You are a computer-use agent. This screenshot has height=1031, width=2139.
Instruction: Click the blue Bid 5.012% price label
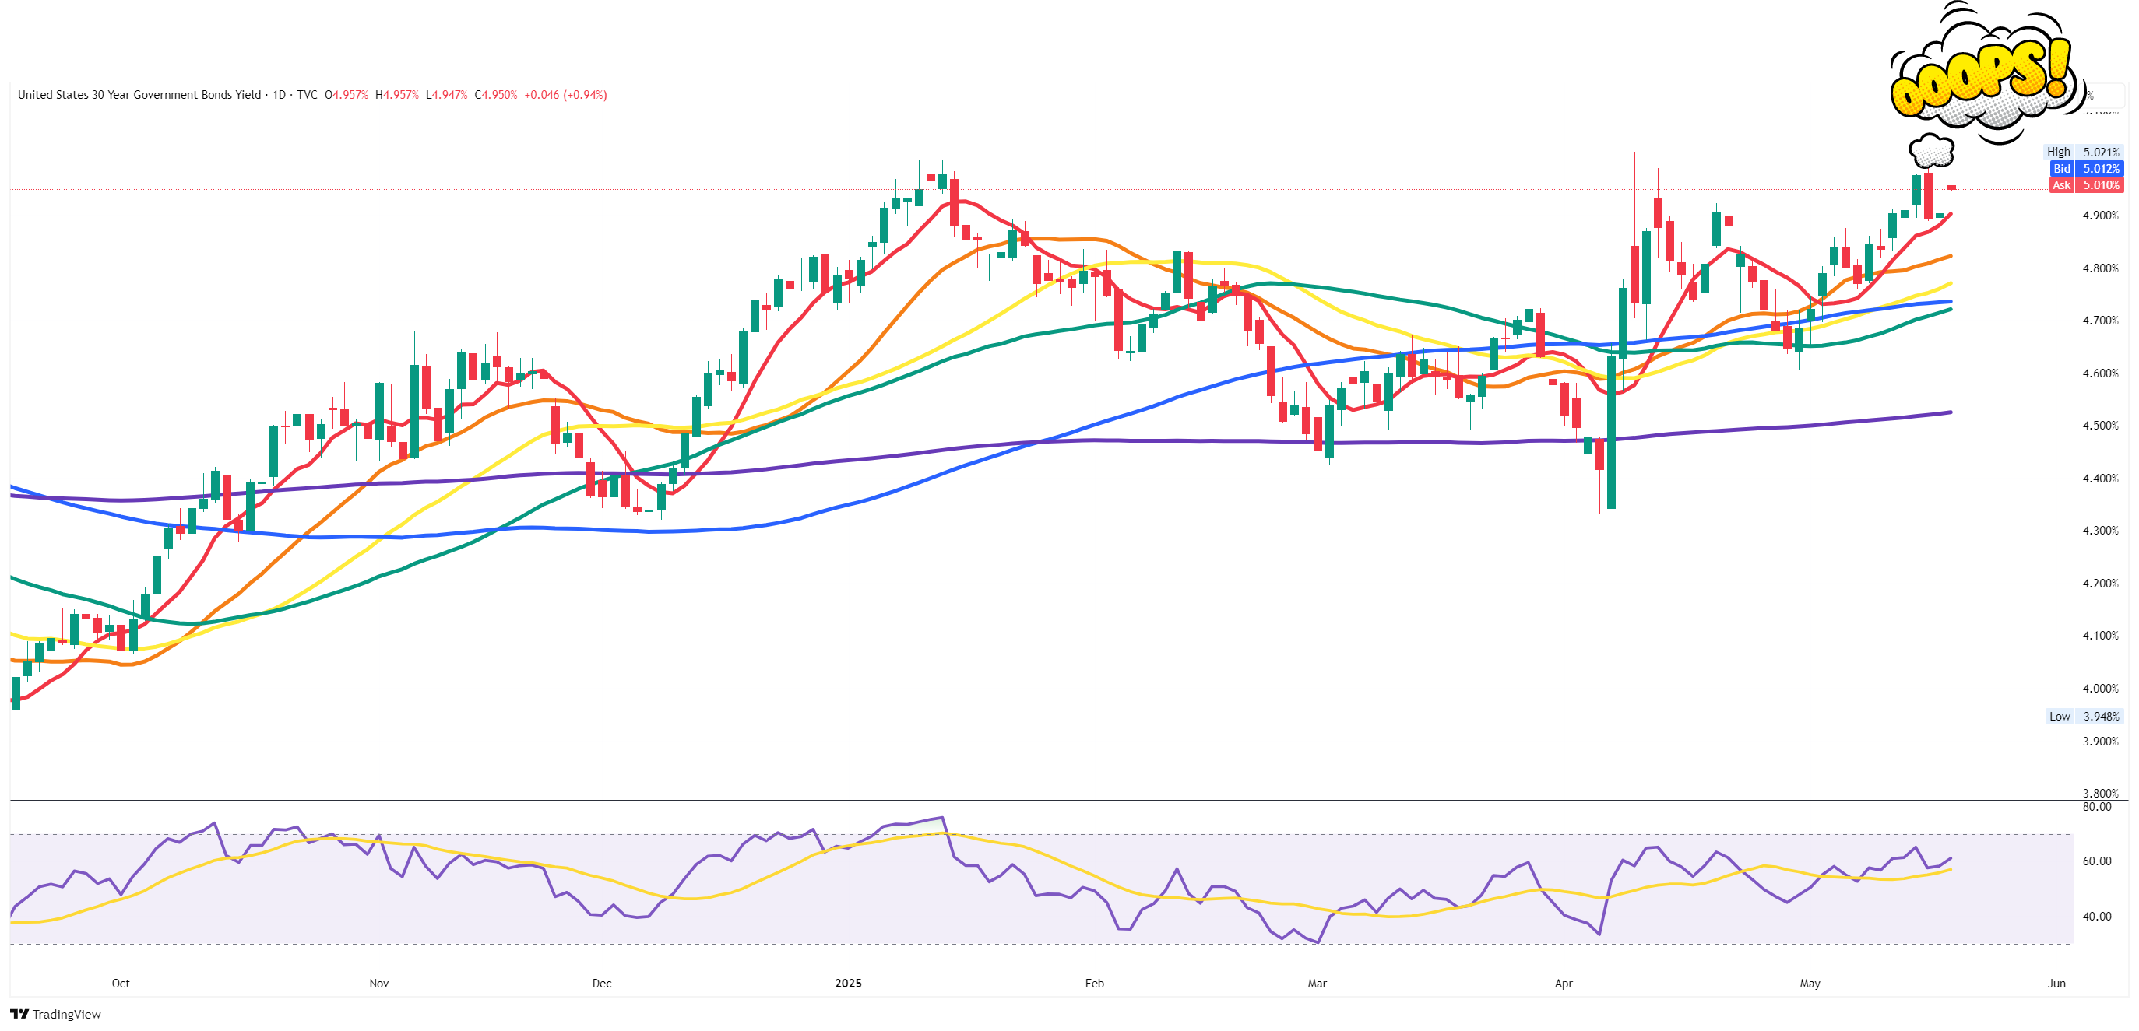(2086, 168)
